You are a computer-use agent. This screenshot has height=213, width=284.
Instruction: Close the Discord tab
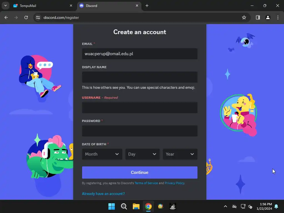click(137, 6)
